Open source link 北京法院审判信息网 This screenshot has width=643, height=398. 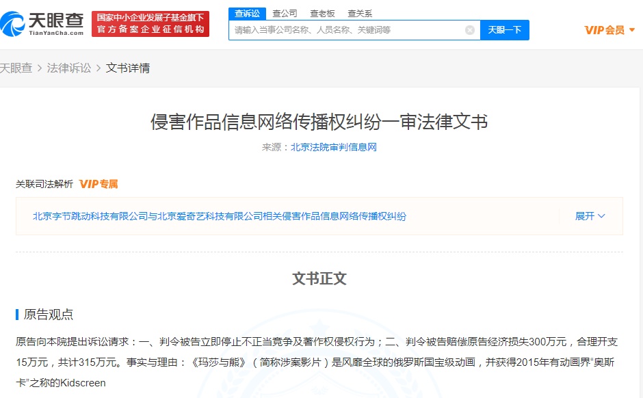click(334, 147)
